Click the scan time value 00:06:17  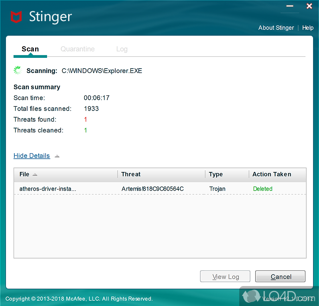point(96,98)
